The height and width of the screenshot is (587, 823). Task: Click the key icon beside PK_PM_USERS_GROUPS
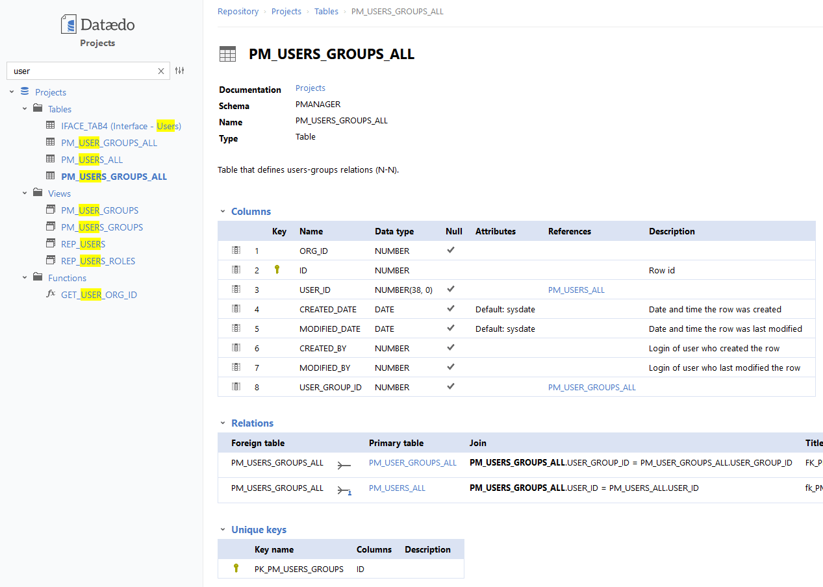[235, 568]
